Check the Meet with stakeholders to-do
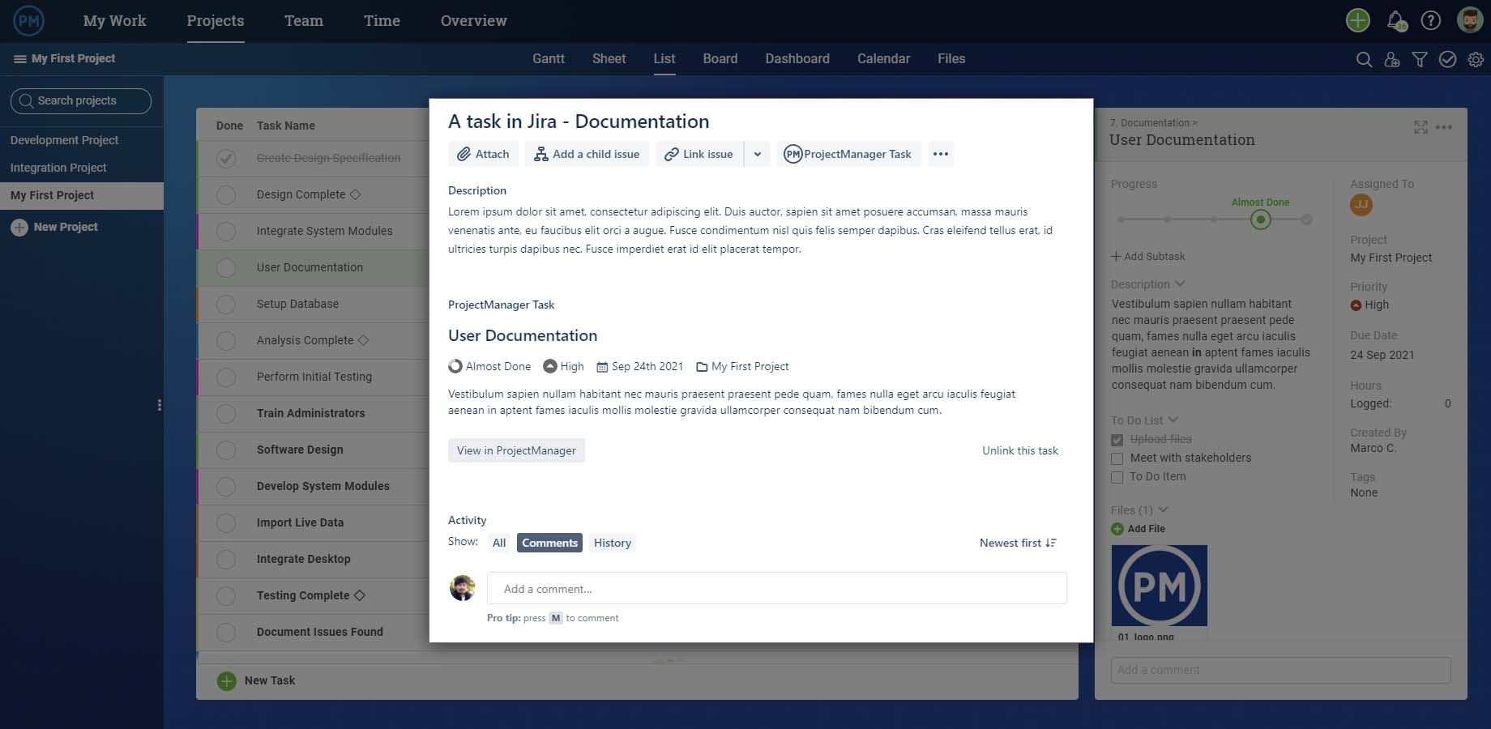 (1117, 458)
